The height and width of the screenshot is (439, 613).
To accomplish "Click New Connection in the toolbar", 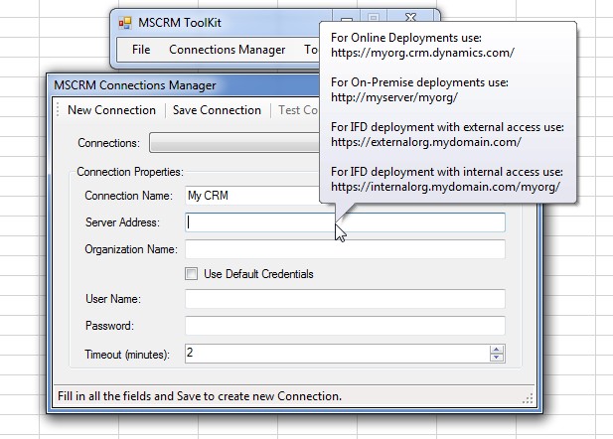I will (x=111, y=110).
